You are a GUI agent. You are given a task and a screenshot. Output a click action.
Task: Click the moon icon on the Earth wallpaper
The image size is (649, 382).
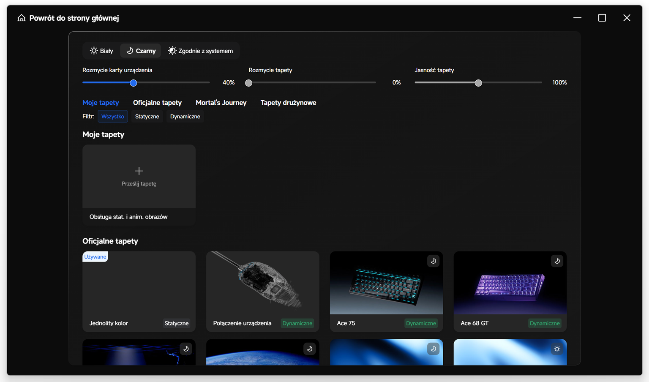[309, 349]
